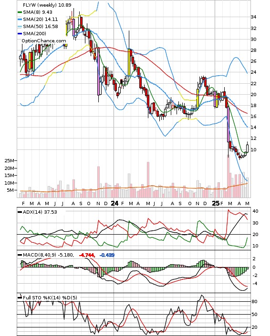
Task: Click the green SMA(8) legend swatch
Action: 20,12
